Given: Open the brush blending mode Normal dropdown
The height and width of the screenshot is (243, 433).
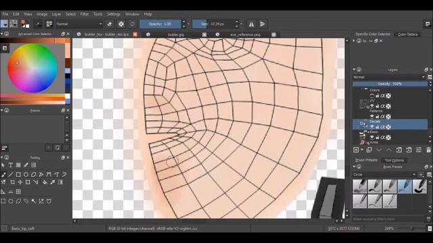Looking at the screenshot, I should [x=79, y=24].
